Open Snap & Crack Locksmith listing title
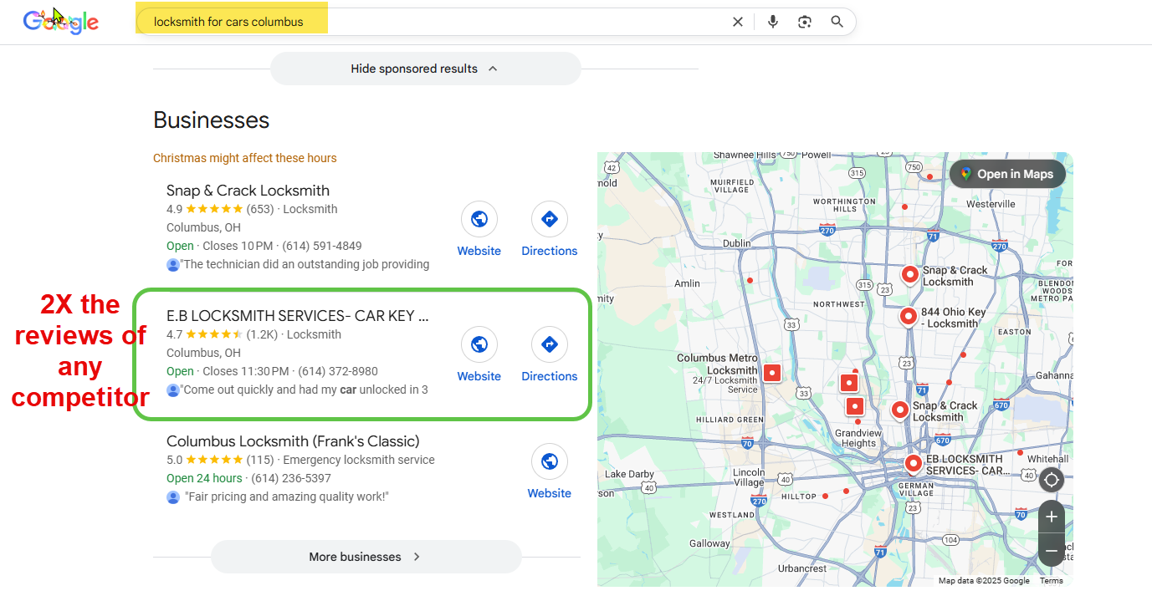The image size is (1152, 601). click(x=248, y=191)
